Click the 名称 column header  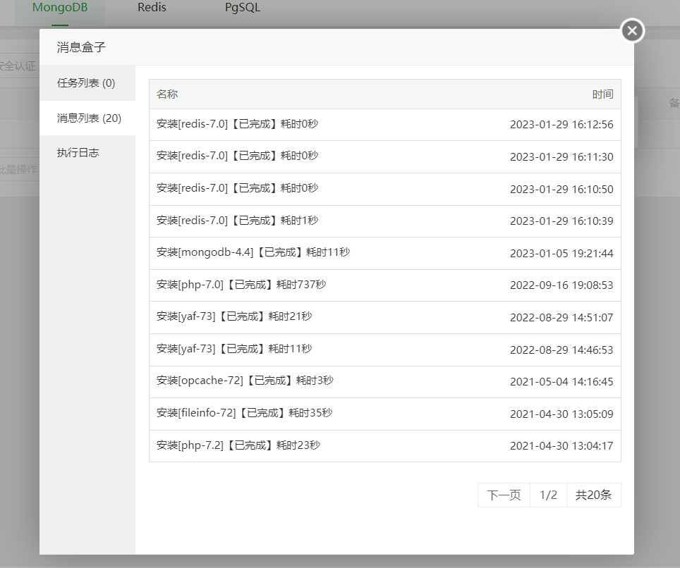[x=167, y=94]
